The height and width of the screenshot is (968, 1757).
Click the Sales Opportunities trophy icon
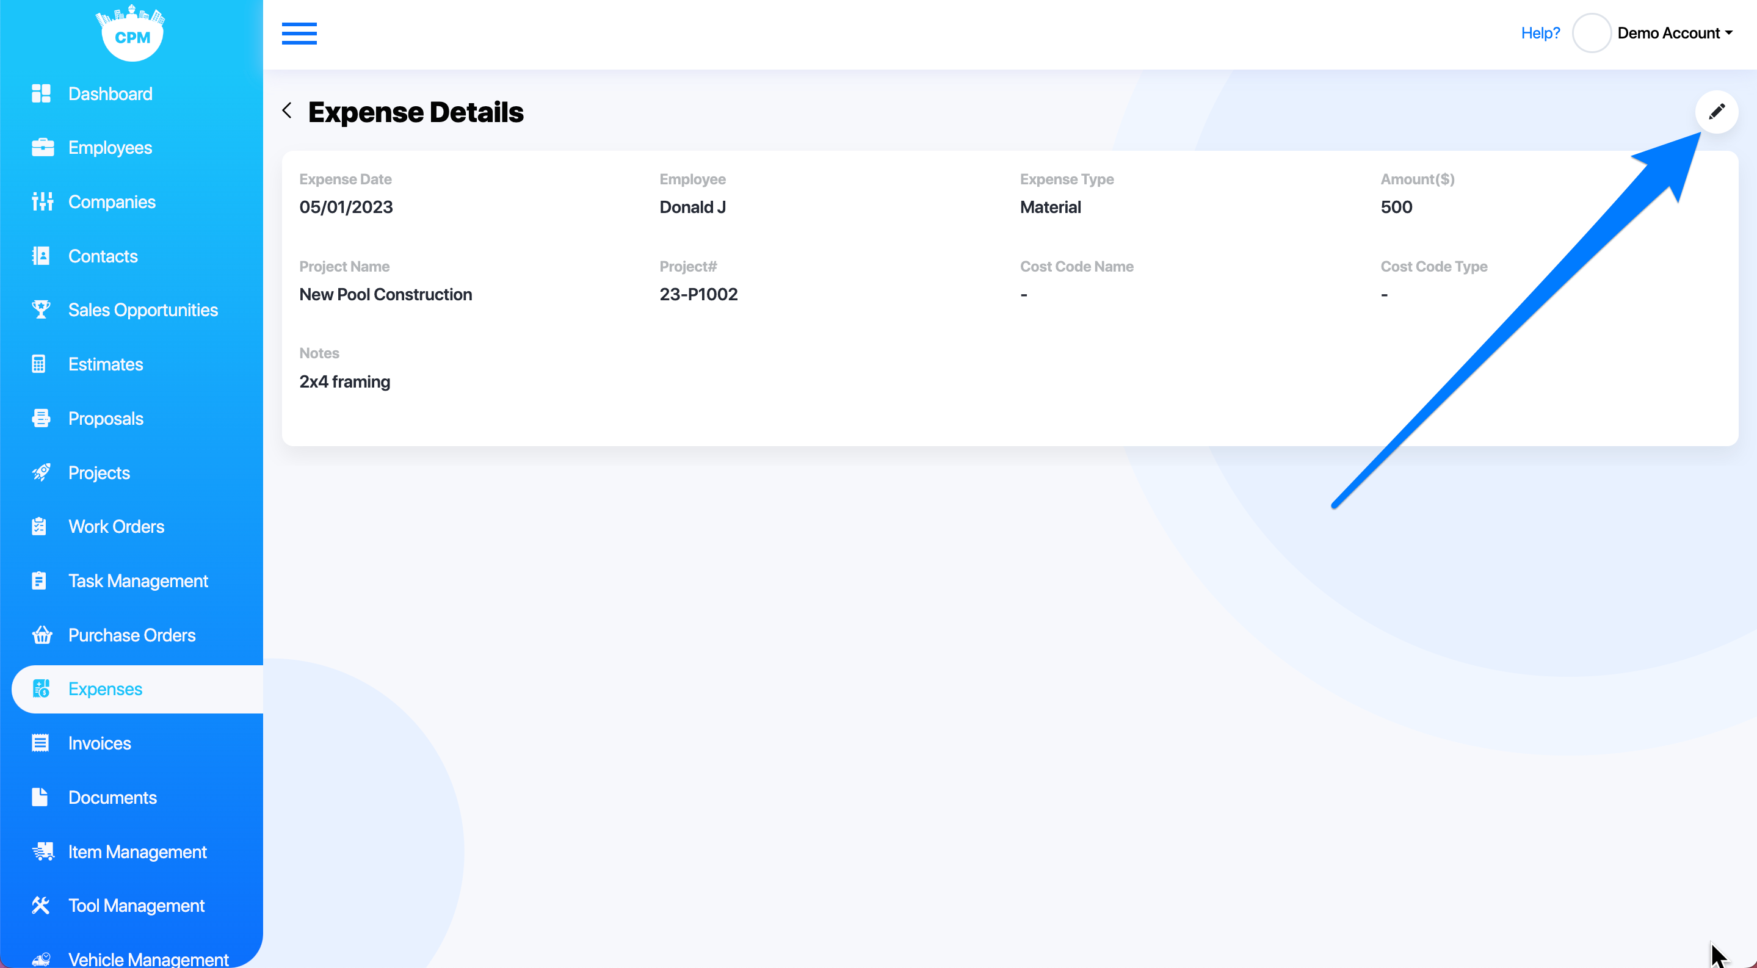(x=42, y=309)
